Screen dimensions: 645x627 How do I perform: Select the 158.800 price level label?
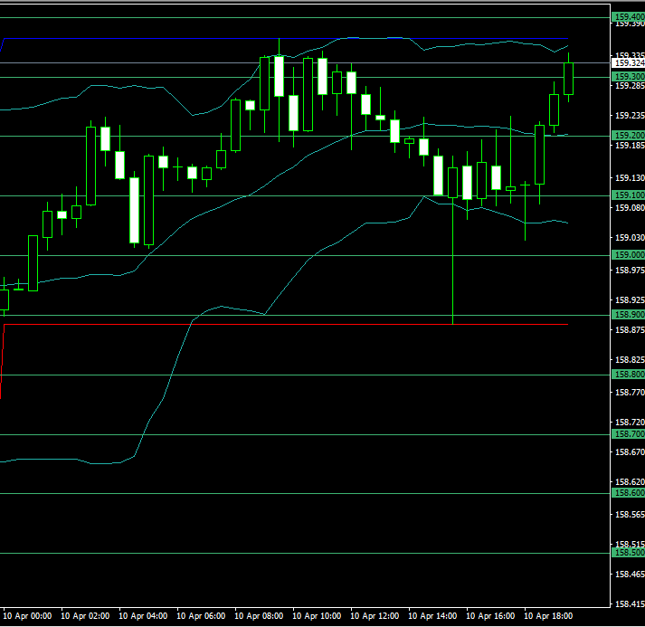[628, 375]
